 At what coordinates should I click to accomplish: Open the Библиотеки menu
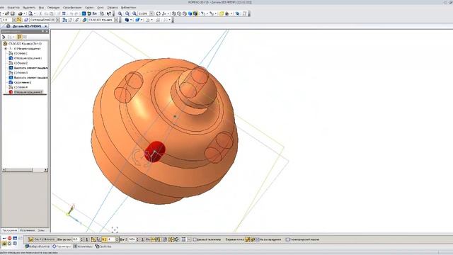[129, 8]
